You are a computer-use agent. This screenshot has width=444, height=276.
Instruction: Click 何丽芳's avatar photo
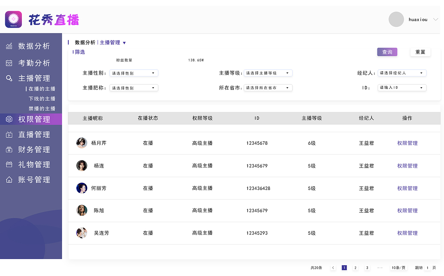(82, 188)
